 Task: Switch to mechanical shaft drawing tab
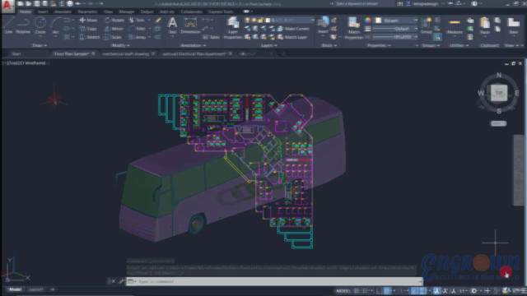pyautogui.click(x=126, y=53)
